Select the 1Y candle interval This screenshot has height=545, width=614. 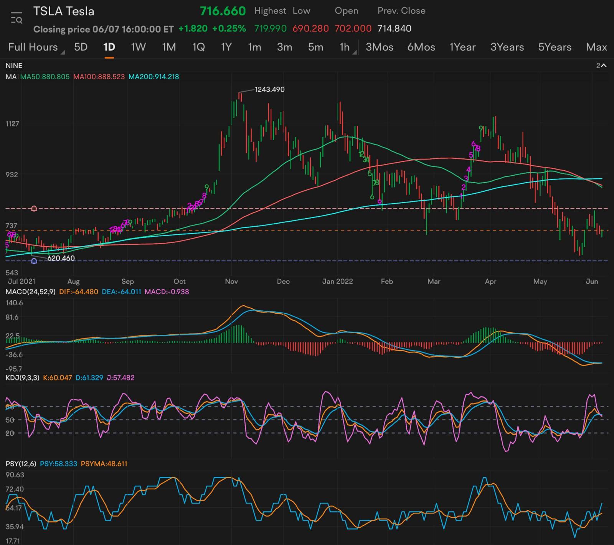pyautogui.click(x=226, y=47)
